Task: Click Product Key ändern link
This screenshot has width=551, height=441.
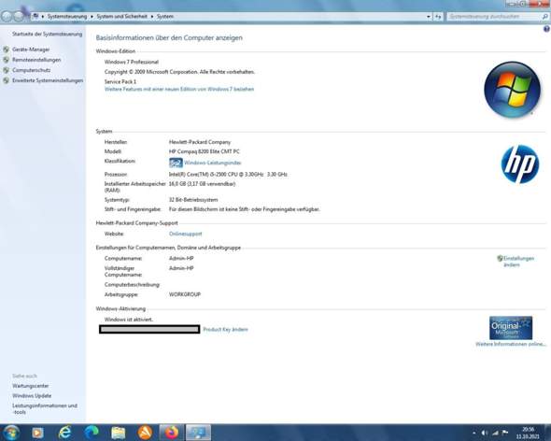Action: [226, 330]
